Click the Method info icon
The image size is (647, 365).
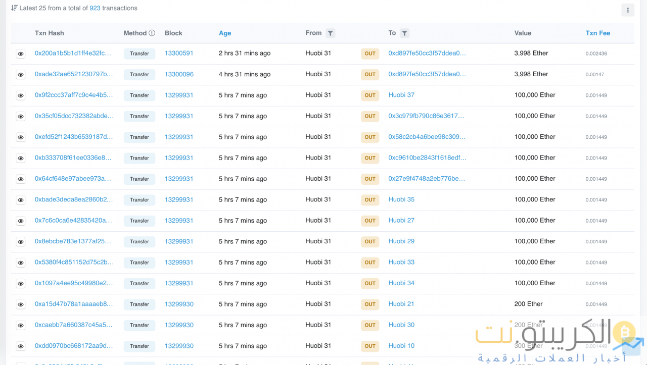pyautogui.click(x=152, y=33)
